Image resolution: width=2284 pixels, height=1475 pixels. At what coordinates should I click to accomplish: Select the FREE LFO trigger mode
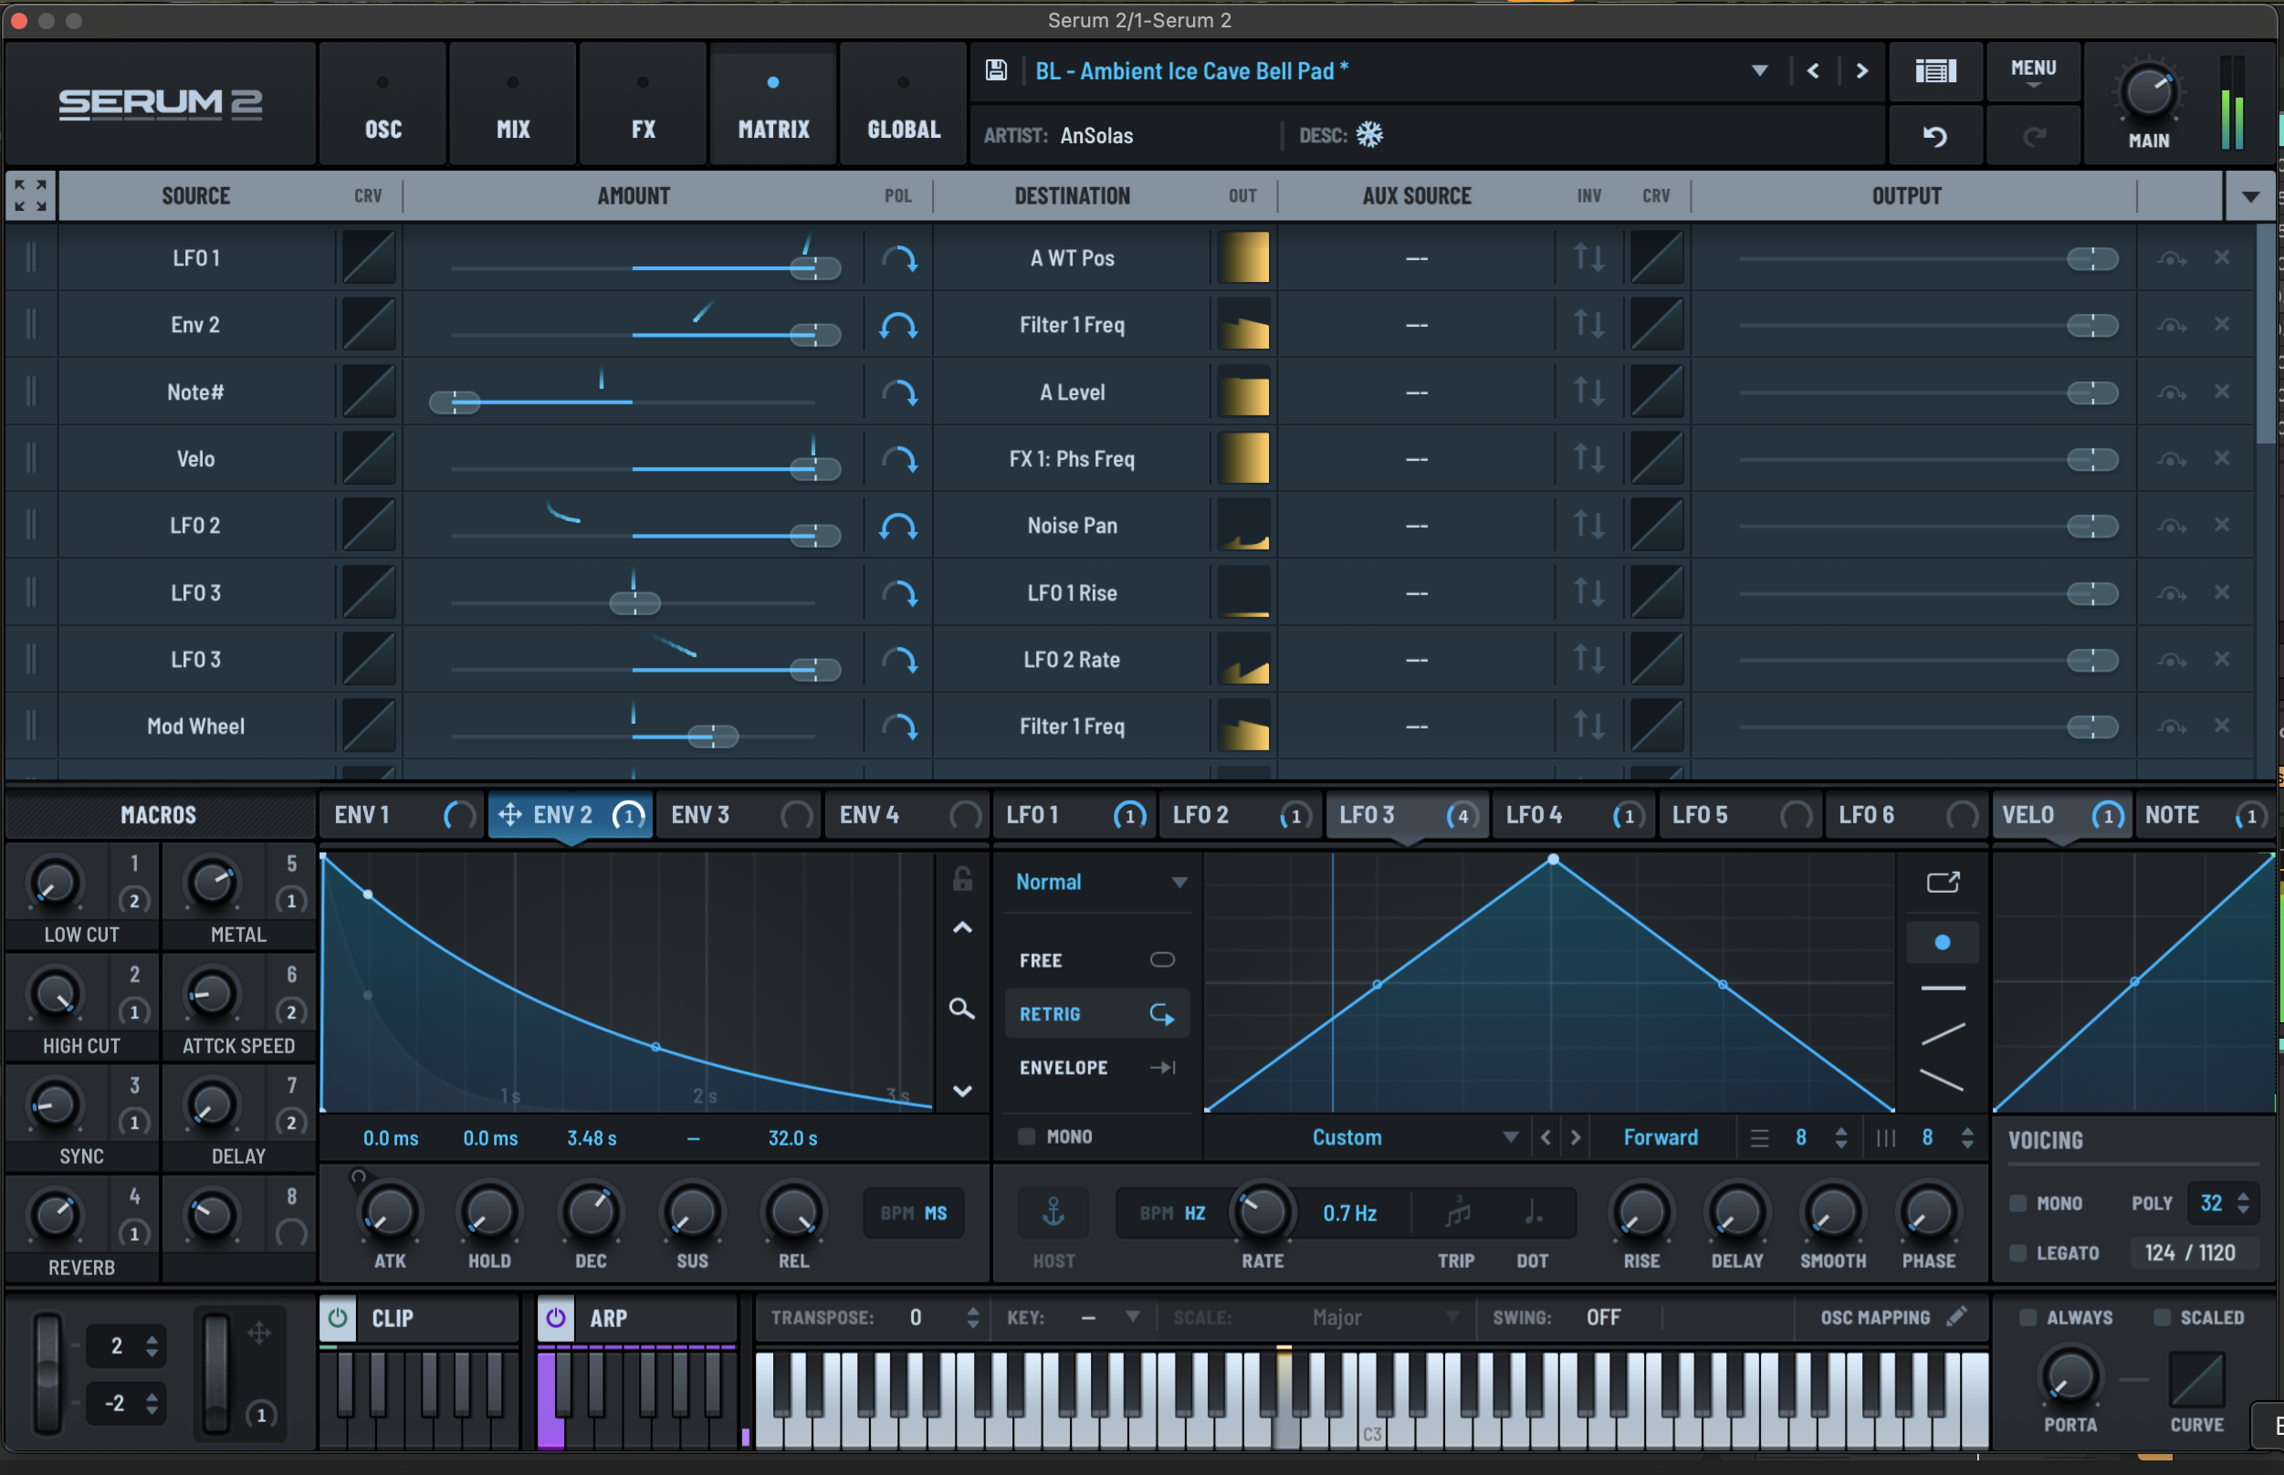1097,959
